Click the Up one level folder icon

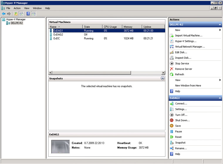click(16, 14)
